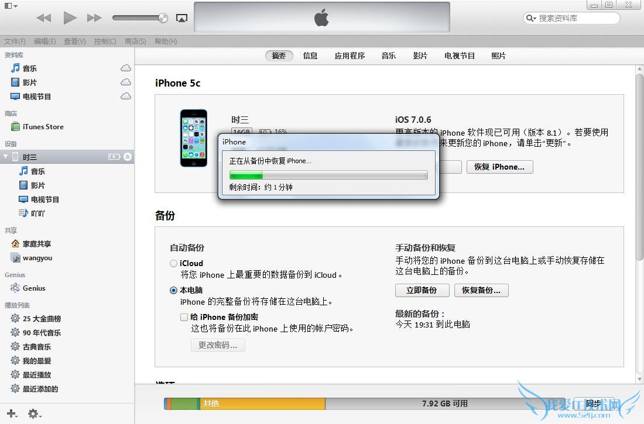
Task: Select the fast-forward playback icon
Action: point(94,18)
